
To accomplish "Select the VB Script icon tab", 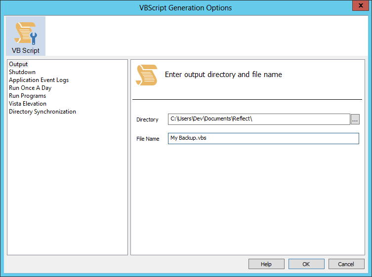I will (x=26, y=36).
